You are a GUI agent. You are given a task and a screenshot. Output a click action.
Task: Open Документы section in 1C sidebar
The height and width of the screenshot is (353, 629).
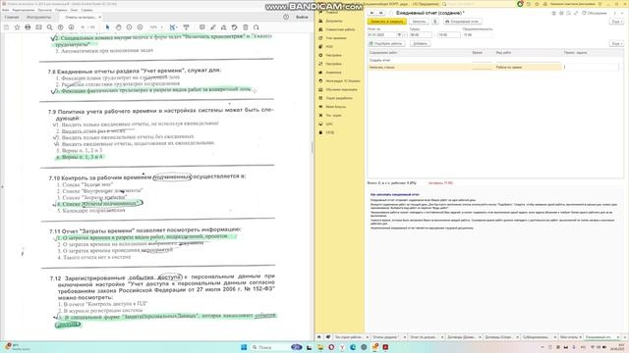334,21
